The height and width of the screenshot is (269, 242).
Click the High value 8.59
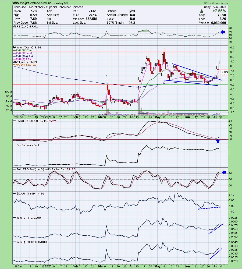click(x=33, y=15)
